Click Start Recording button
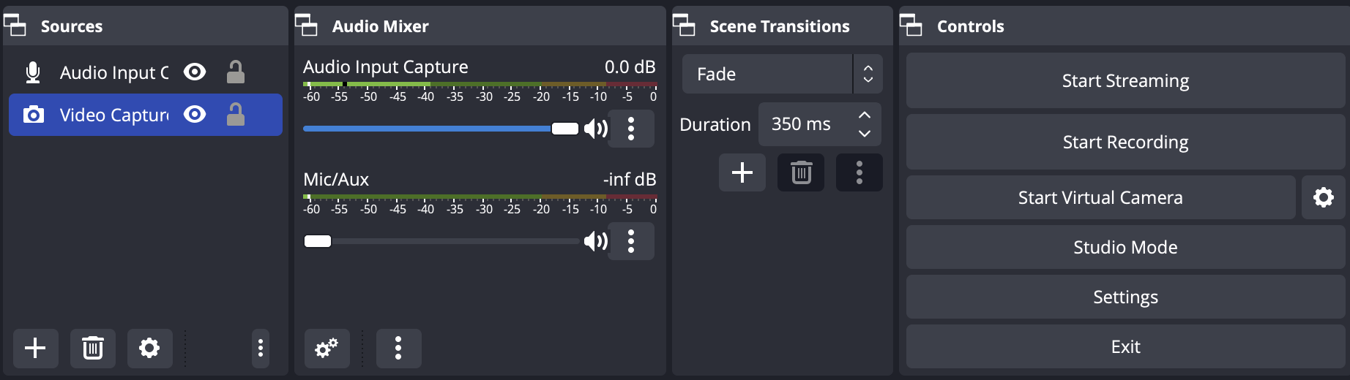 click(1125, 142)
